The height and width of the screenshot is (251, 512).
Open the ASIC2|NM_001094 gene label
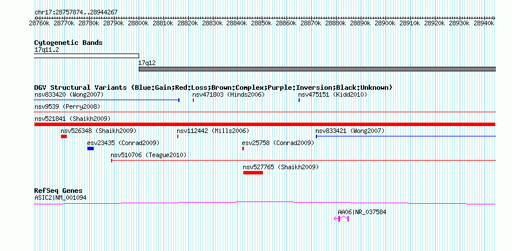[60, 197]
